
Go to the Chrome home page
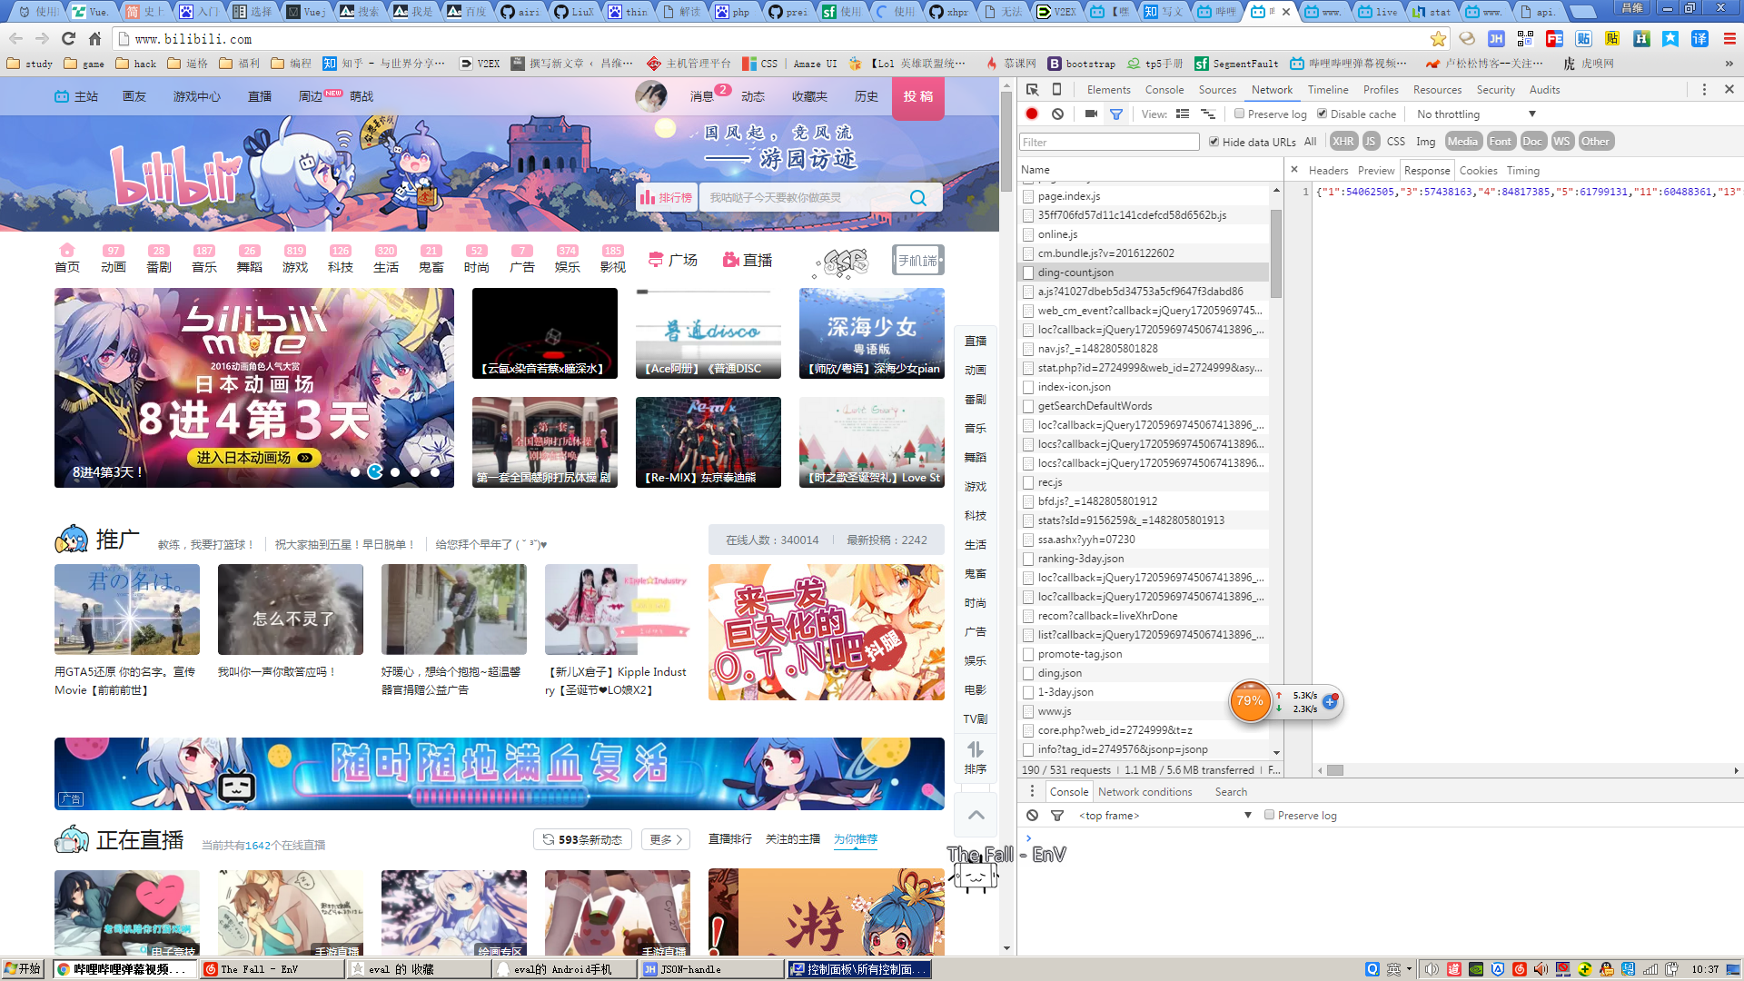[94, 38]
